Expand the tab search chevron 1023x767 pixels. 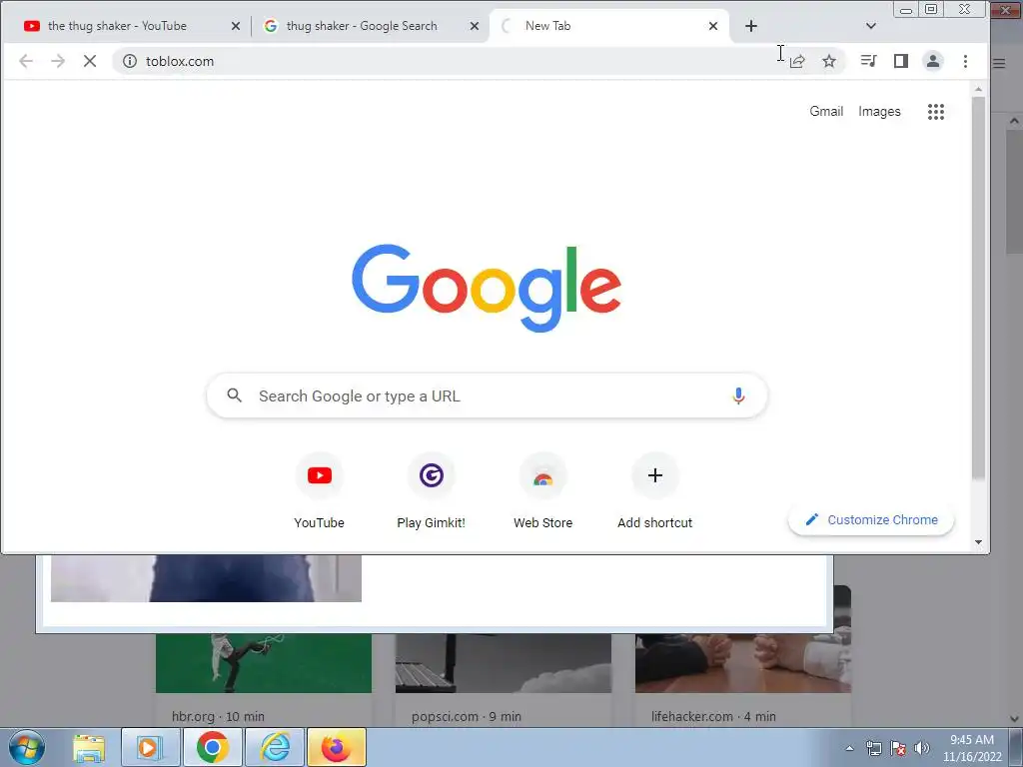coord(870,26)
